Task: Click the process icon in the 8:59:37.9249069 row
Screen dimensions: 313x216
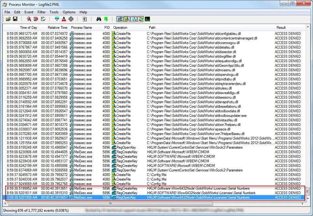Action: point(71,184)
